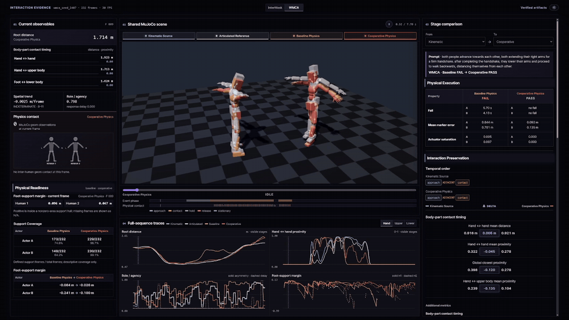The width and height of the screenshot is (569, 320).
Task: Select the Hand ↔ hand timing row
Action: tap(63, 59)
